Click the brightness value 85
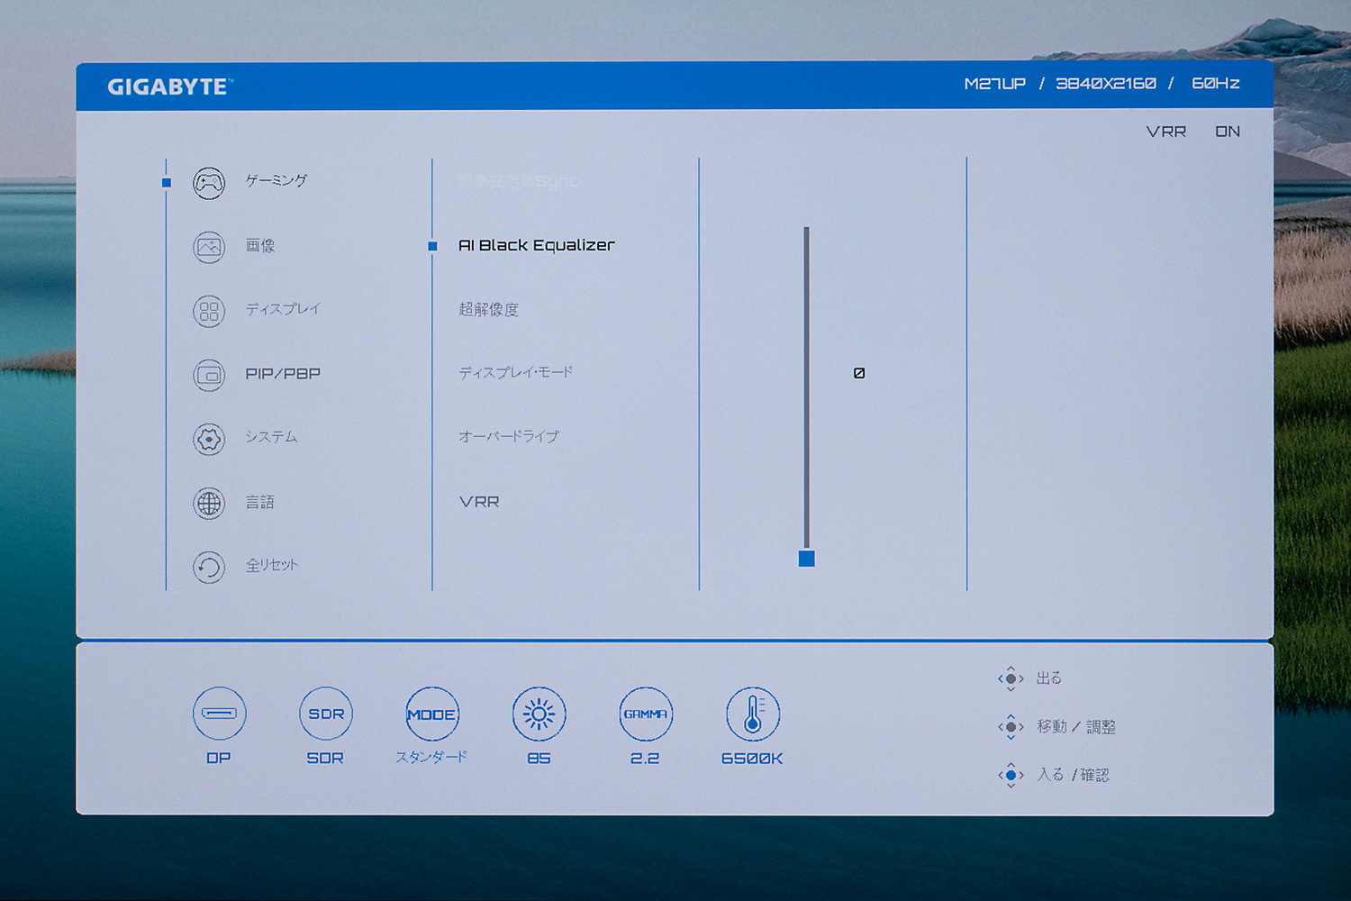The height and width of the screenshot is (901, 1351). click(x=539, y=759)
